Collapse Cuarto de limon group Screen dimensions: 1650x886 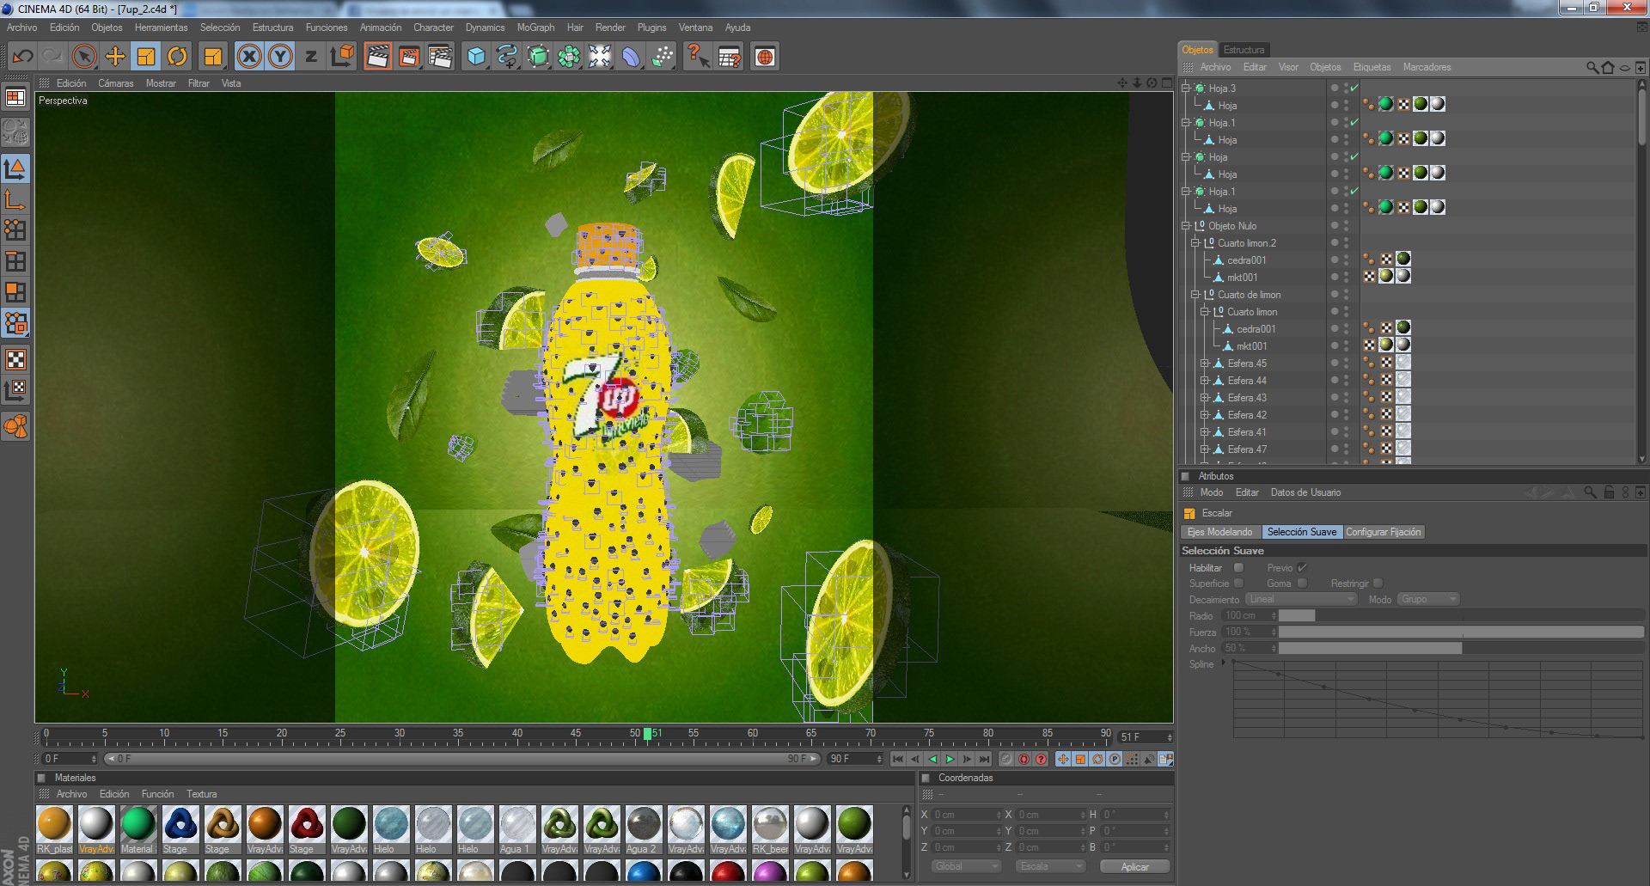click(1195, 295)
